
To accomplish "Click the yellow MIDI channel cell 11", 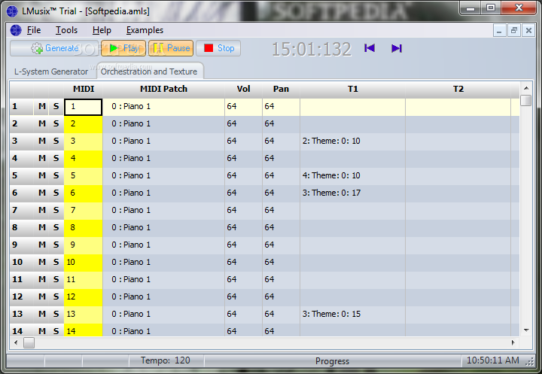I will pyautogui.click(x=83, y=280).
